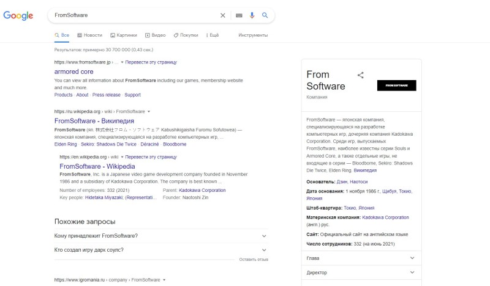
Task: Open the Support sitelink
Action: pos(132,95)
